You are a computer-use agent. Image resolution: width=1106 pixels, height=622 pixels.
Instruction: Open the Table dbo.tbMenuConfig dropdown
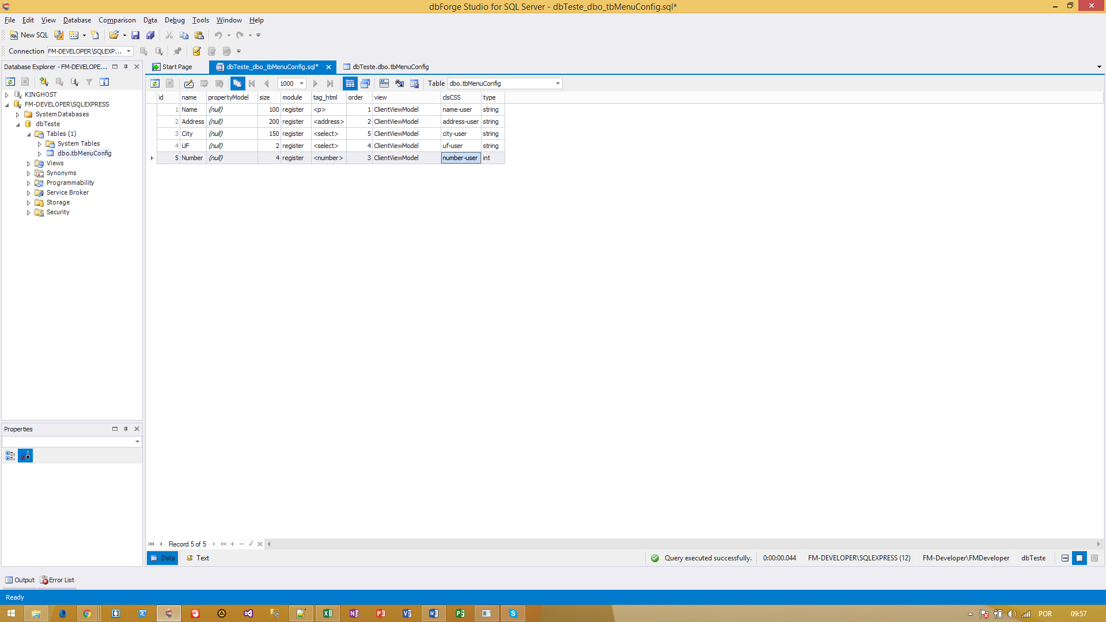tap(557, 84)
